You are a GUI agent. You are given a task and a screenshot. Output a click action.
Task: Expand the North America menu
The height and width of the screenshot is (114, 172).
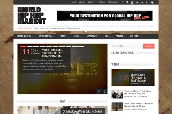coord(25,36)
